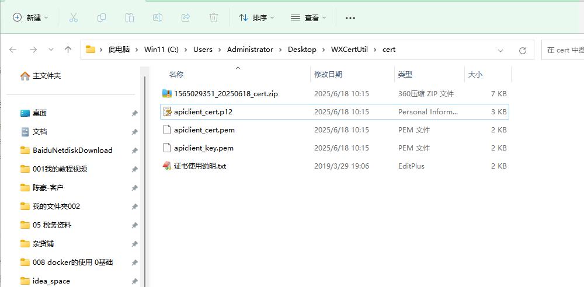Open the three-dots See more menu
The width and height of the screenshot is (584, 287).
click(350, 17)
